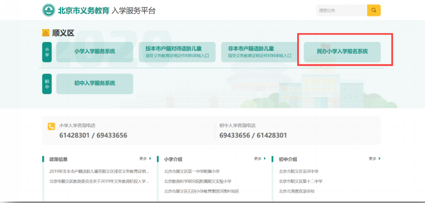
Task: Click the 小学入学咨询电话 label
Action: coord(77,126)
